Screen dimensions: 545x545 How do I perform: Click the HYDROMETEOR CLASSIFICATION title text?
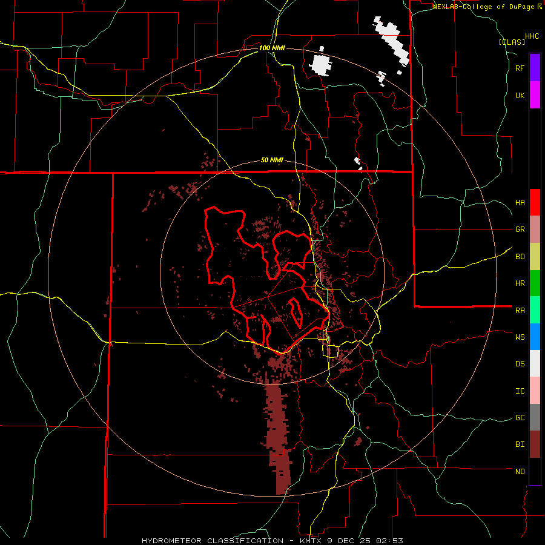click(213, 541)
